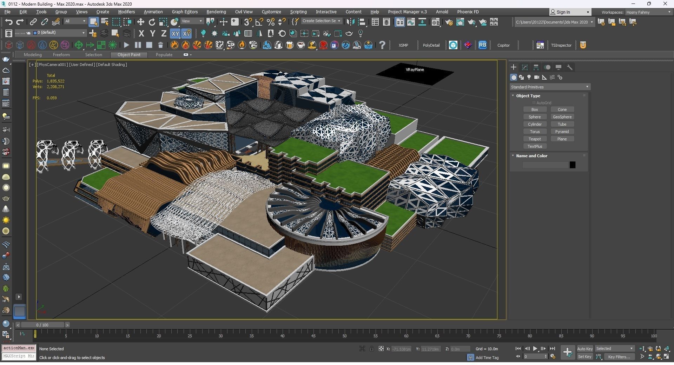The width and height of the screenshot is (674, 365).
Task: Open the 'View' reference coordinate dropdown
Action: (x=192, y=21)
